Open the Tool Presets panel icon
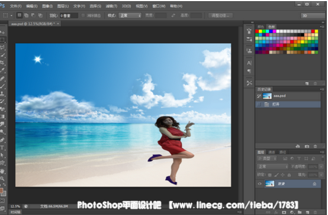 point(249,83)
